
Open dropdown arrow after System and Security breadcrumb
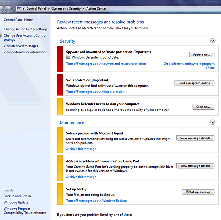[x=83, y=9]
